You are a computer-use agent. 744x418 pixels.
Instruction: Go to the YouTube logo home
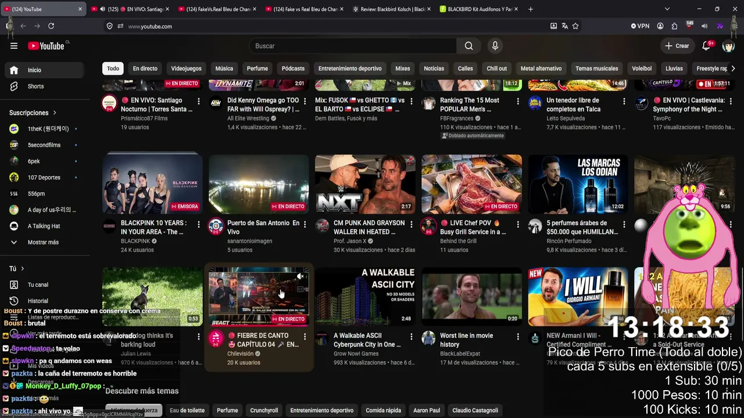46,46
